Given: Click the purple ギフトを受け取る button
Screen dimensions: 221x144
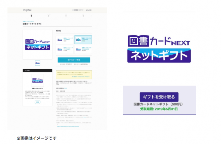Looking at the screenshot, I should [159, 97].
